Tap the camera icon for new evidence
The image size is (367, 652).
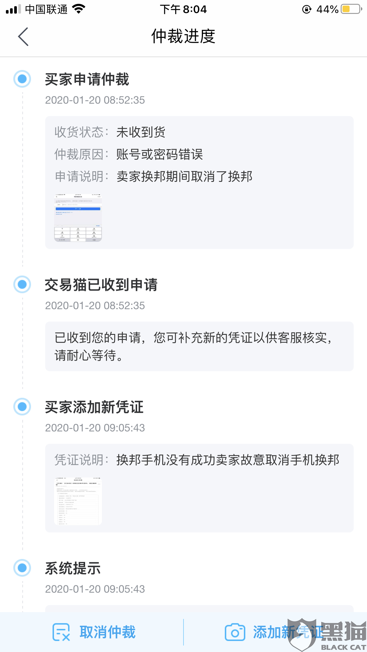click(235, 632)
